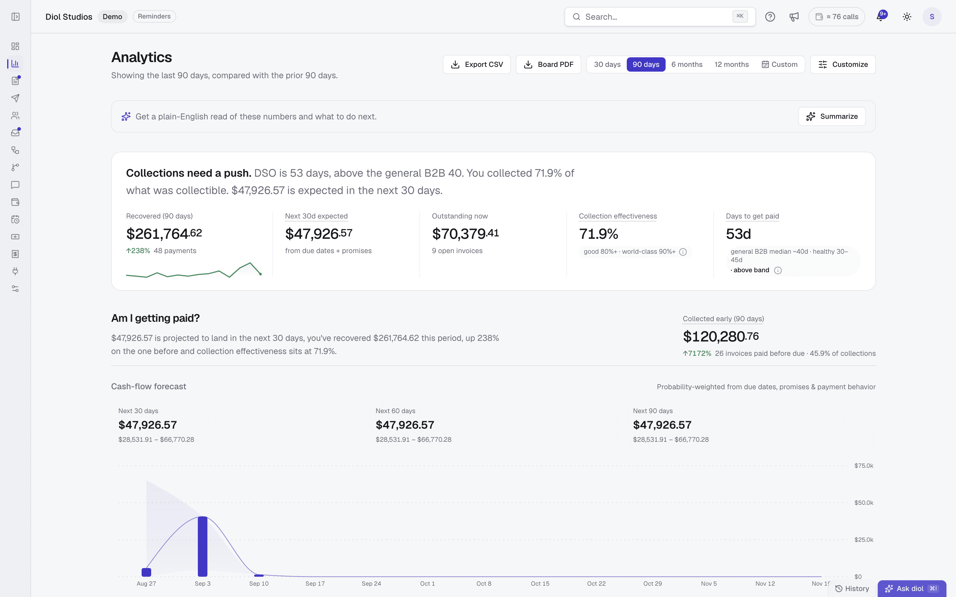Viewport: 956px width, 597px height.
Task: Click the Aug 27 forecast bar
Action: coord(147,572)
